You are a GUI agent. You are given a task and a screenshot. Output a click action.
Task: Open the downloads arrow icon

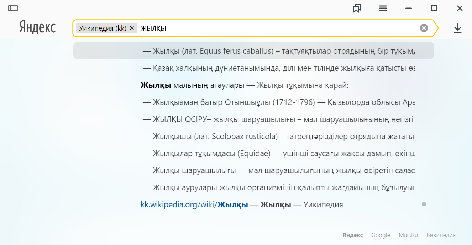point(458,28)
